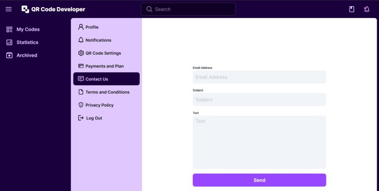Click the QR Code Developer logo
The image size is (379, 191).
(26, 9)
